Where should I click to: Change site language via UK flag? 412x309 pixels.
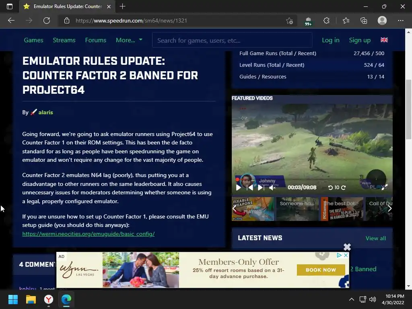(384, 40)
